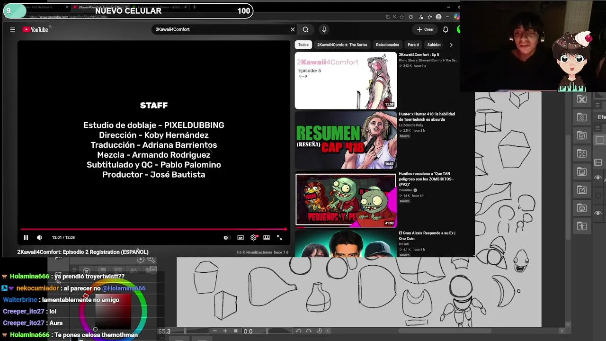Viewport: 606px width, 341px height.
Task: Click the YouTube search magnifier button
Action: click(x=306, y=29)
